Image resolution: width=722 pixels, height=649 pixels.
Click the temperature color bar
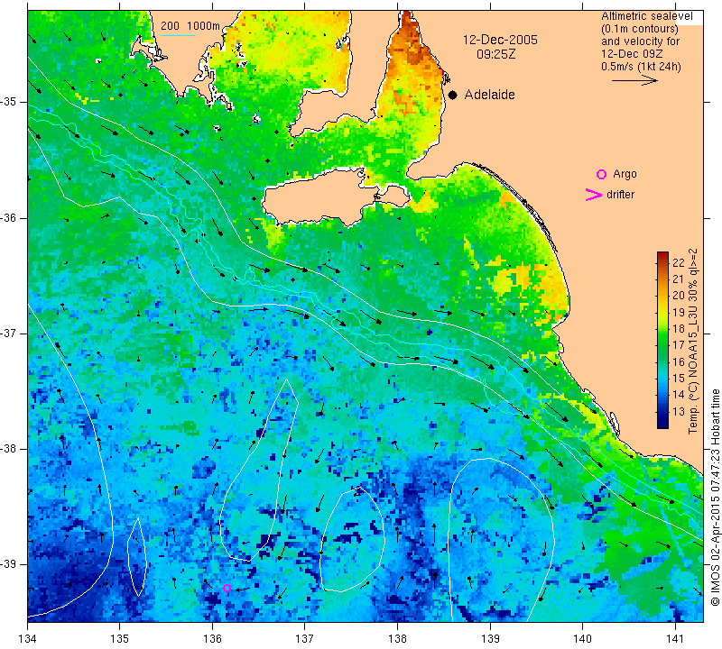coord(662,340)
